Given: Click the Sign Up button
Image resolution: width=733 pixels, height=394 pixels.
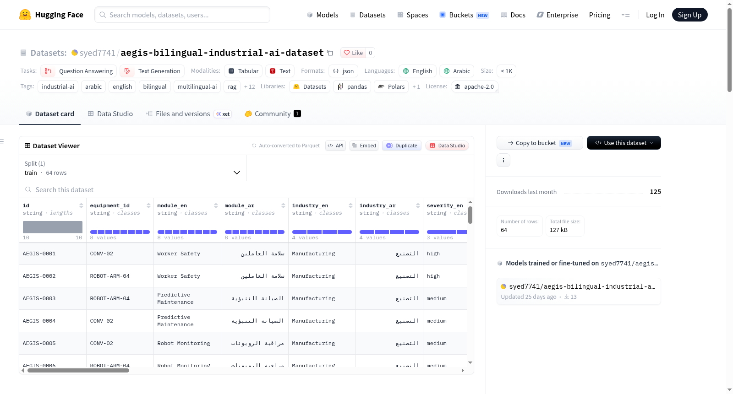Looking at the screenshot, I should 689,15.
